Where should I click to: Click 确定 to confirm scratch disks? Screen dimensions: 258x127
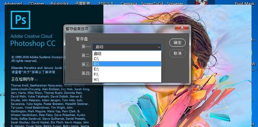point(177,43)
